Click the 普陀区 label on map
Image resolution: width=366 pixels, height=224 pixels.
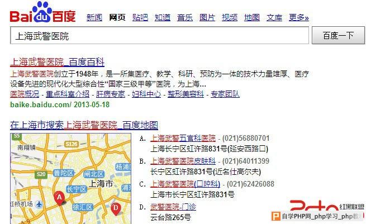[x=64, y=173]
